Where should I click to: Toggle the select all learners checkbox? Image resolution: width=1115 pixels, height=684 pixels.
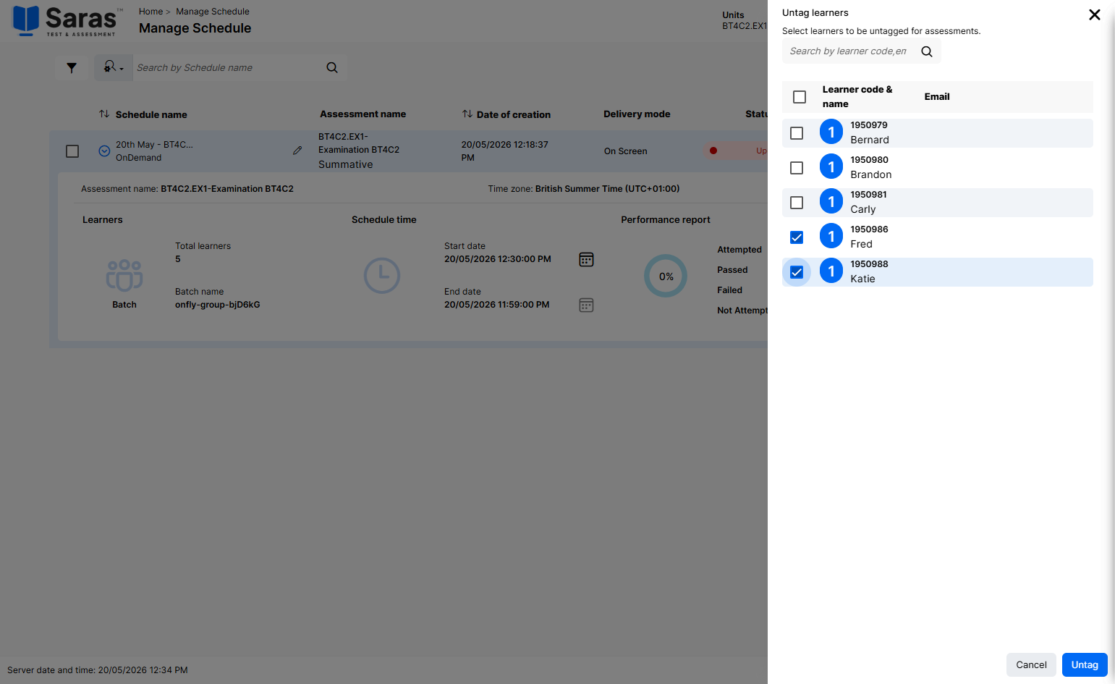pyautogui.click(x=800, y=97)
